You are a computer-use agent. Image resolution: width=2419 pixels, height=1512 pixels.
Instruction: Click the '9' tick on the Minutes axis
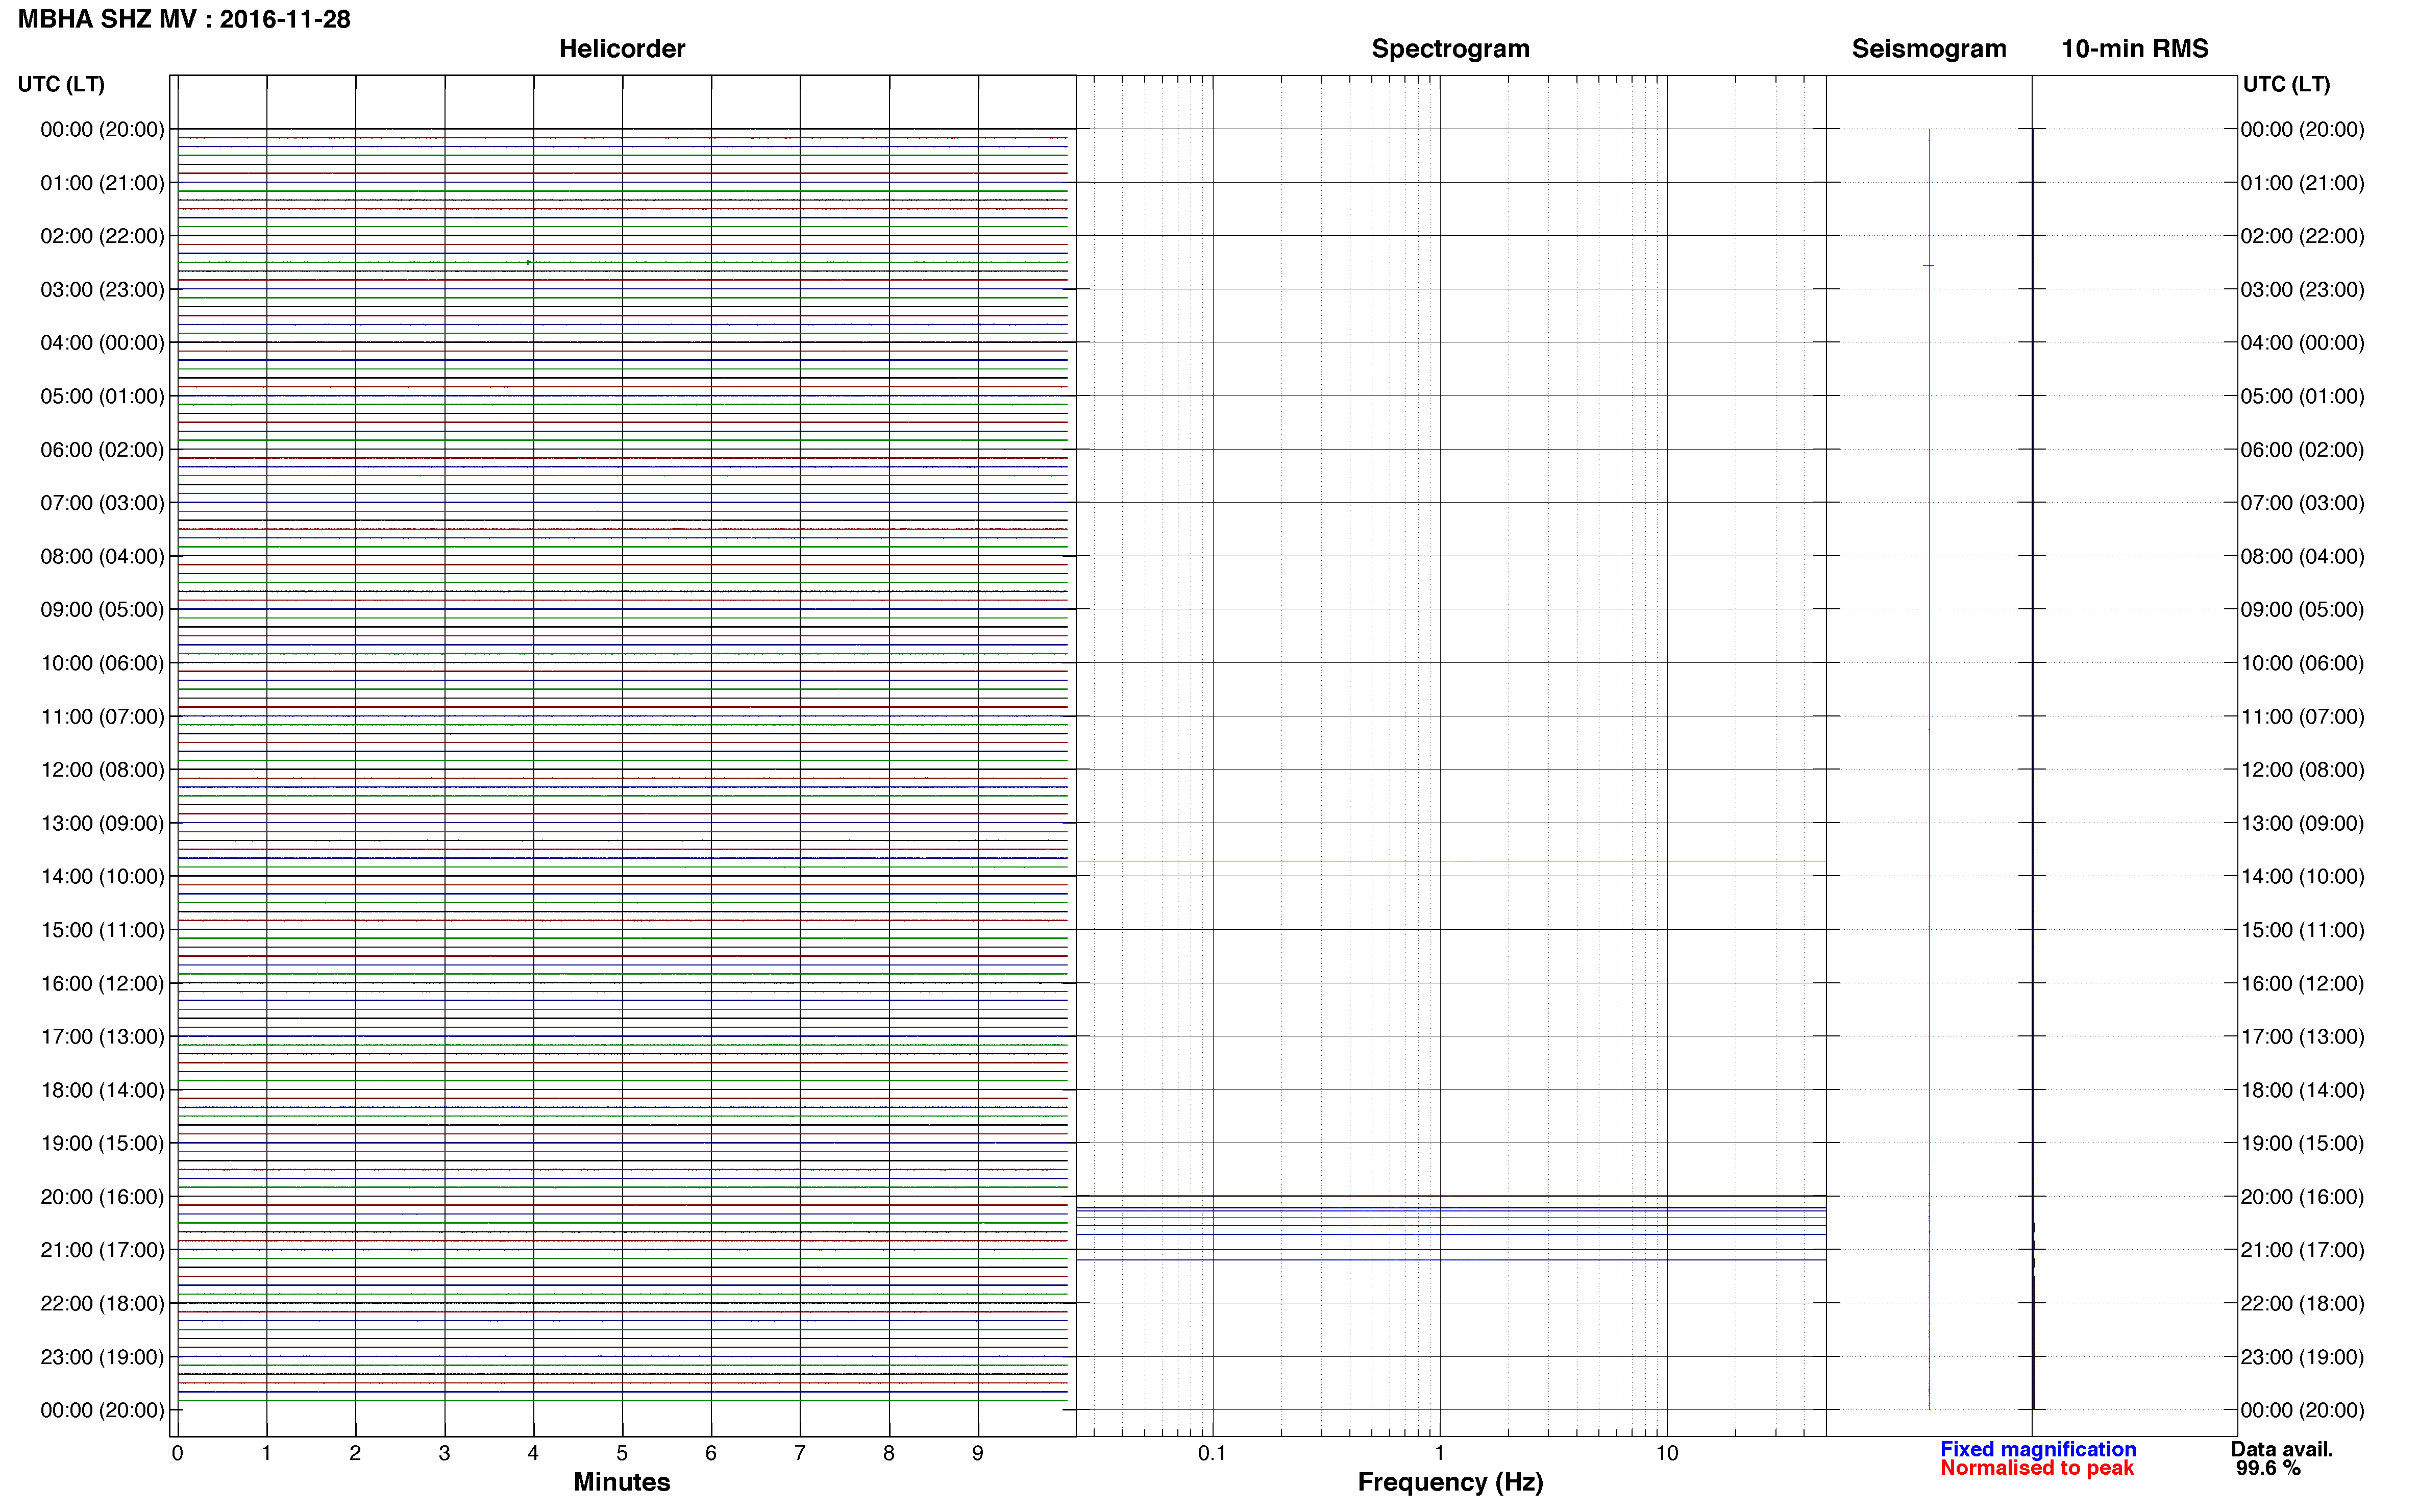click(x=978, y=1453)
